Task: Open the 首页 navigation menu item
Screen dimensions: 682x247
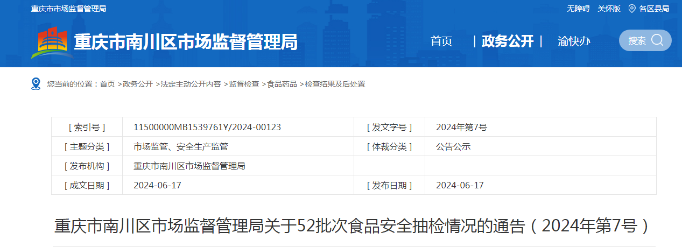Action: pyautogui.click(x=441, y=41)
